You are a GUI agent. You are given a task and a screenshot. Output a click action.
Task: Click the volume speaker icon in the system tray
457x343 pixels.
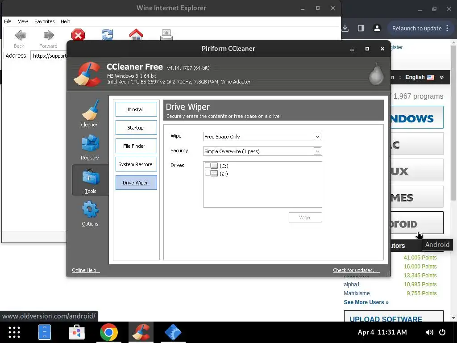(430, 332)
